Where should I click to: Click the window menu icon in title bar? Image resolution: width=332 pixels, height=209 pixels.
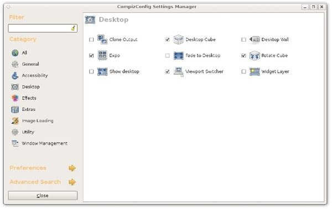click(x=8, y=7)
